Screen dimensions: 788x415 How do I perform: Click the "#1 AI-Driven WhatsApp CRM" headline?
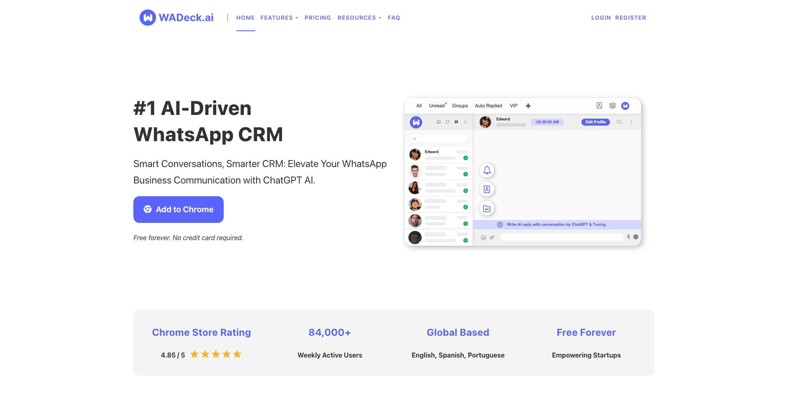pyautogui.click(x=208, y=121)
